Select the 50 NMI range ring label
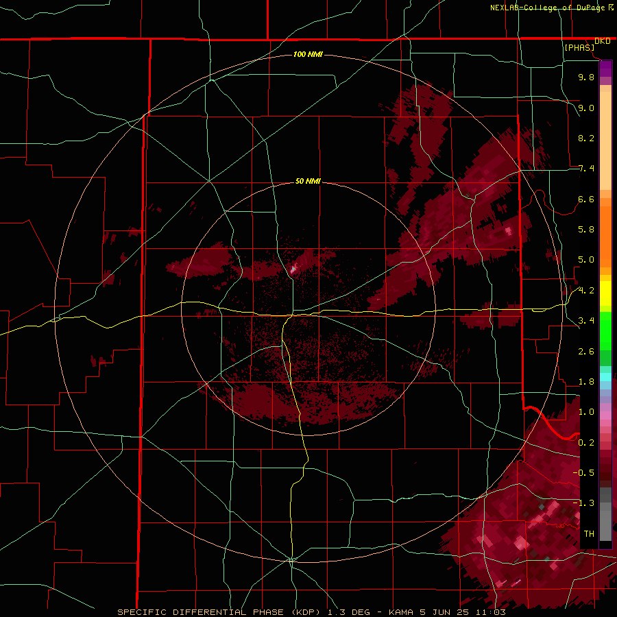 [308, 181]
